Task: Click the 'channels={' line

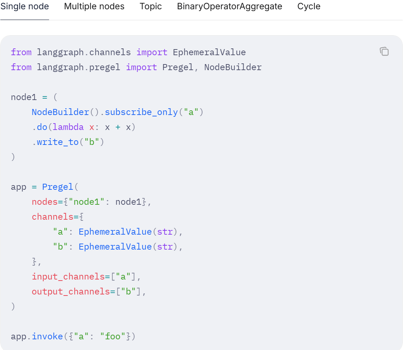Action: pyautogui.click(x=58, y=217)
